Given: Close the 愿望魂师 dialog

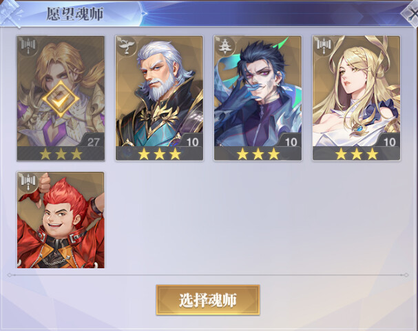Looking at the screenshot, I should [x=411, y=13].
